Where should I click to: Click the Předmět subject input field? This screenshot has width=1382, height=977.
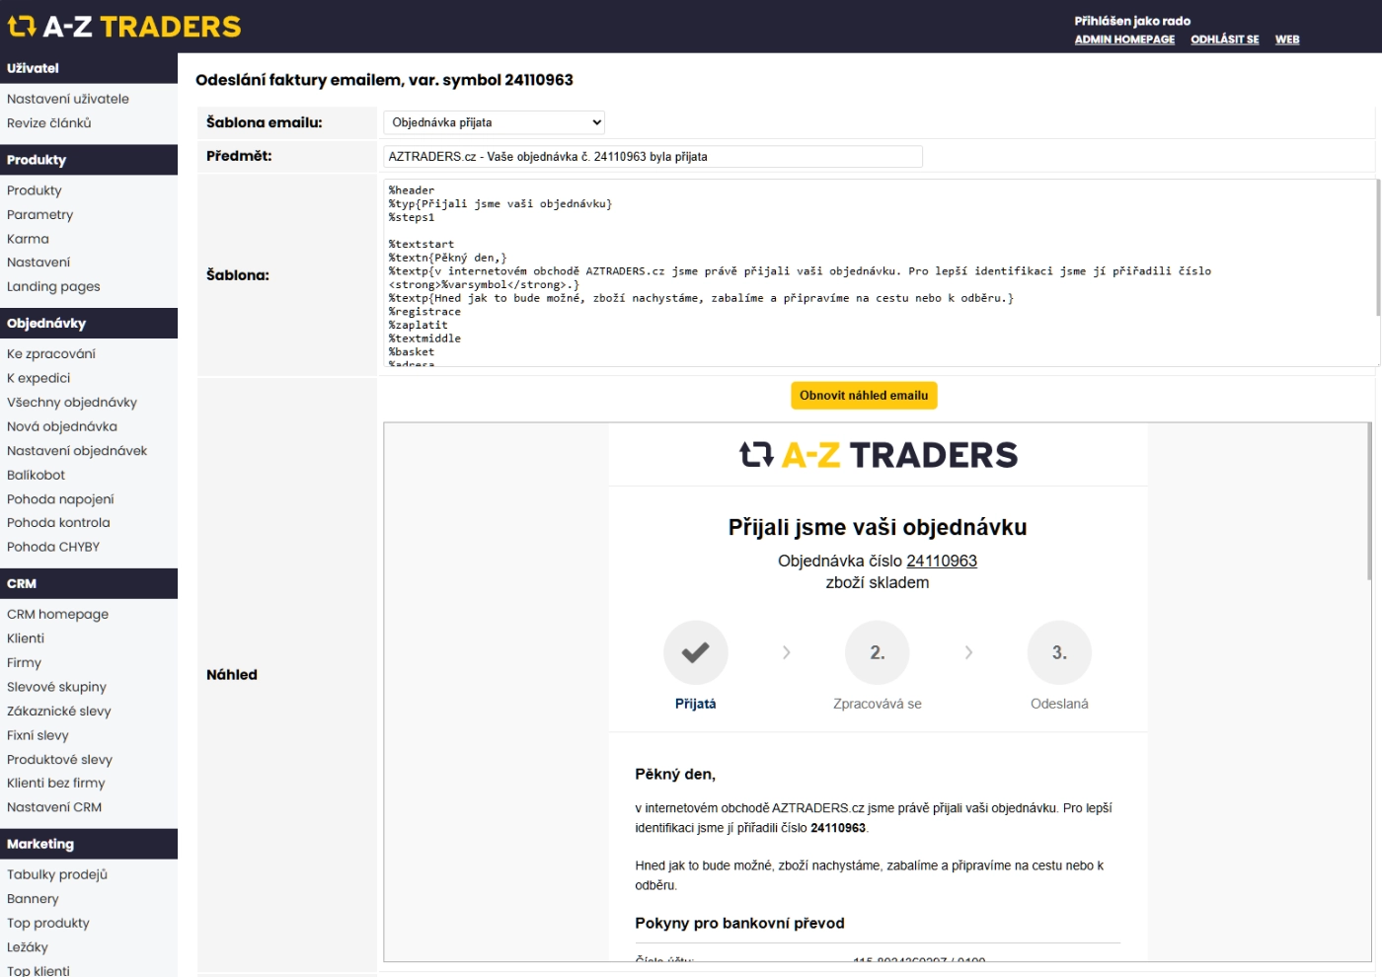[653, 157]
